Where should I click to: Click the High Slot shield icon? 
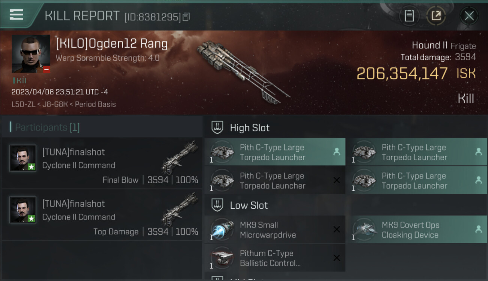click(218, 127)
